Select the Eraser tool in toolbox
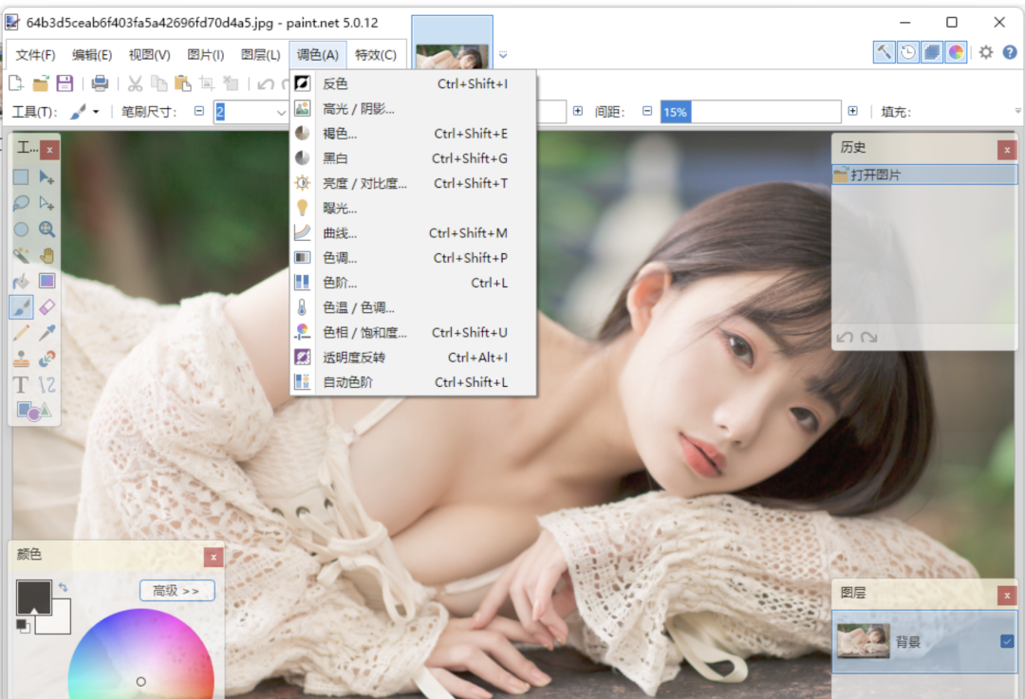Image resolution: width=1025 pixels, height=699 pixels. (x=47, y=306)
